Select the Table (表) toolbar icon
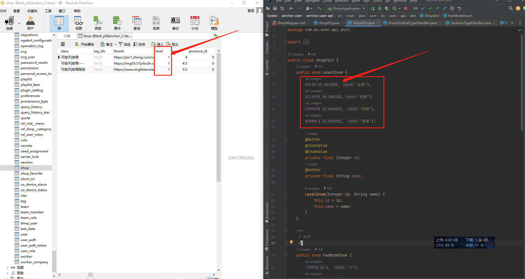The image size is (525, 279). 59,23
